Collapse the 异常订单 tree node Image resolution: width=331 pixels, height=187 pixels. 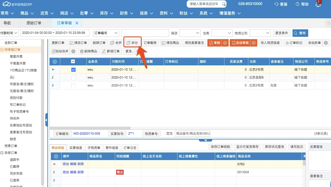[2, 153]
